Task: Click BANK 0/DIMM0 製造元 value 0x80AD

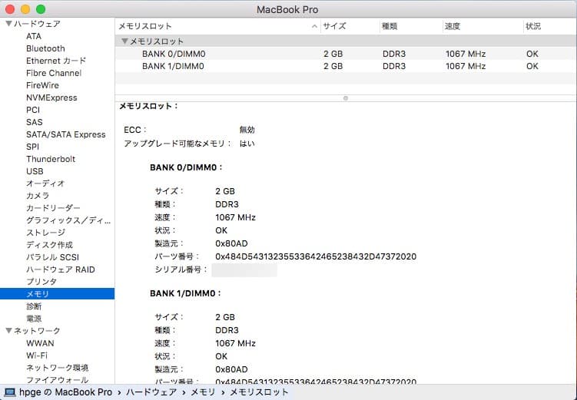Action: (231, 243)
